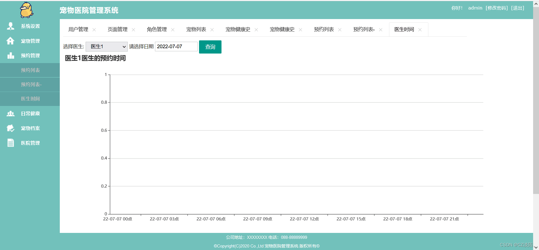Open the 选择医生 dropdown
539x250 pixels.
coord(107,47)
